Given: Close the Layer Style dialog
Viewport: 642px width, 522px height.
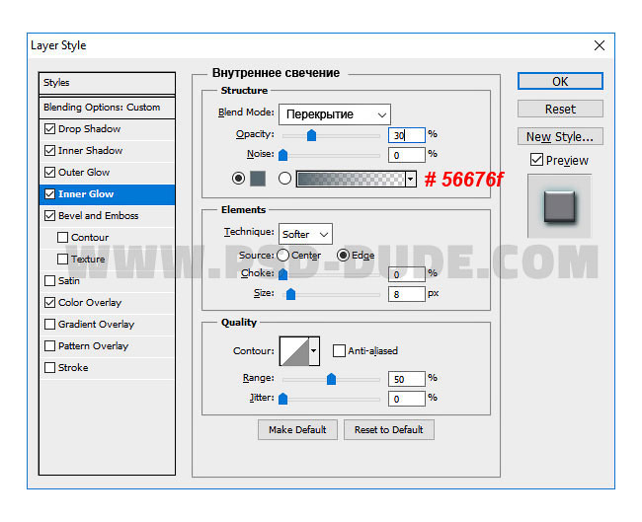Looking at the screenshot, I should tap(600, 45).
